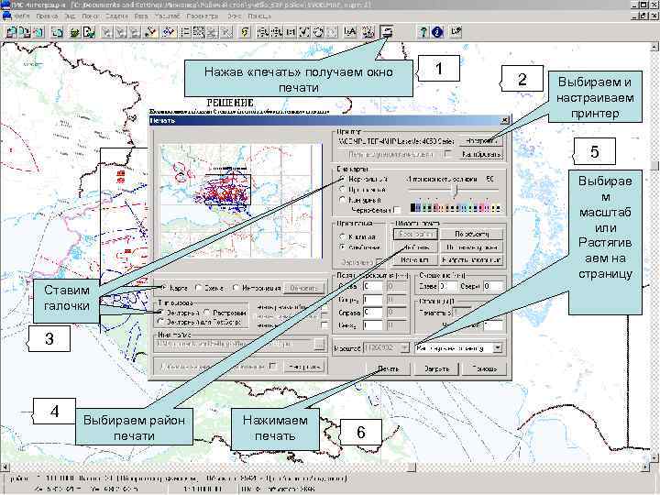Select the Растровый output type
The height and width of the screenshot is (495, 660).
click(206, 313)
